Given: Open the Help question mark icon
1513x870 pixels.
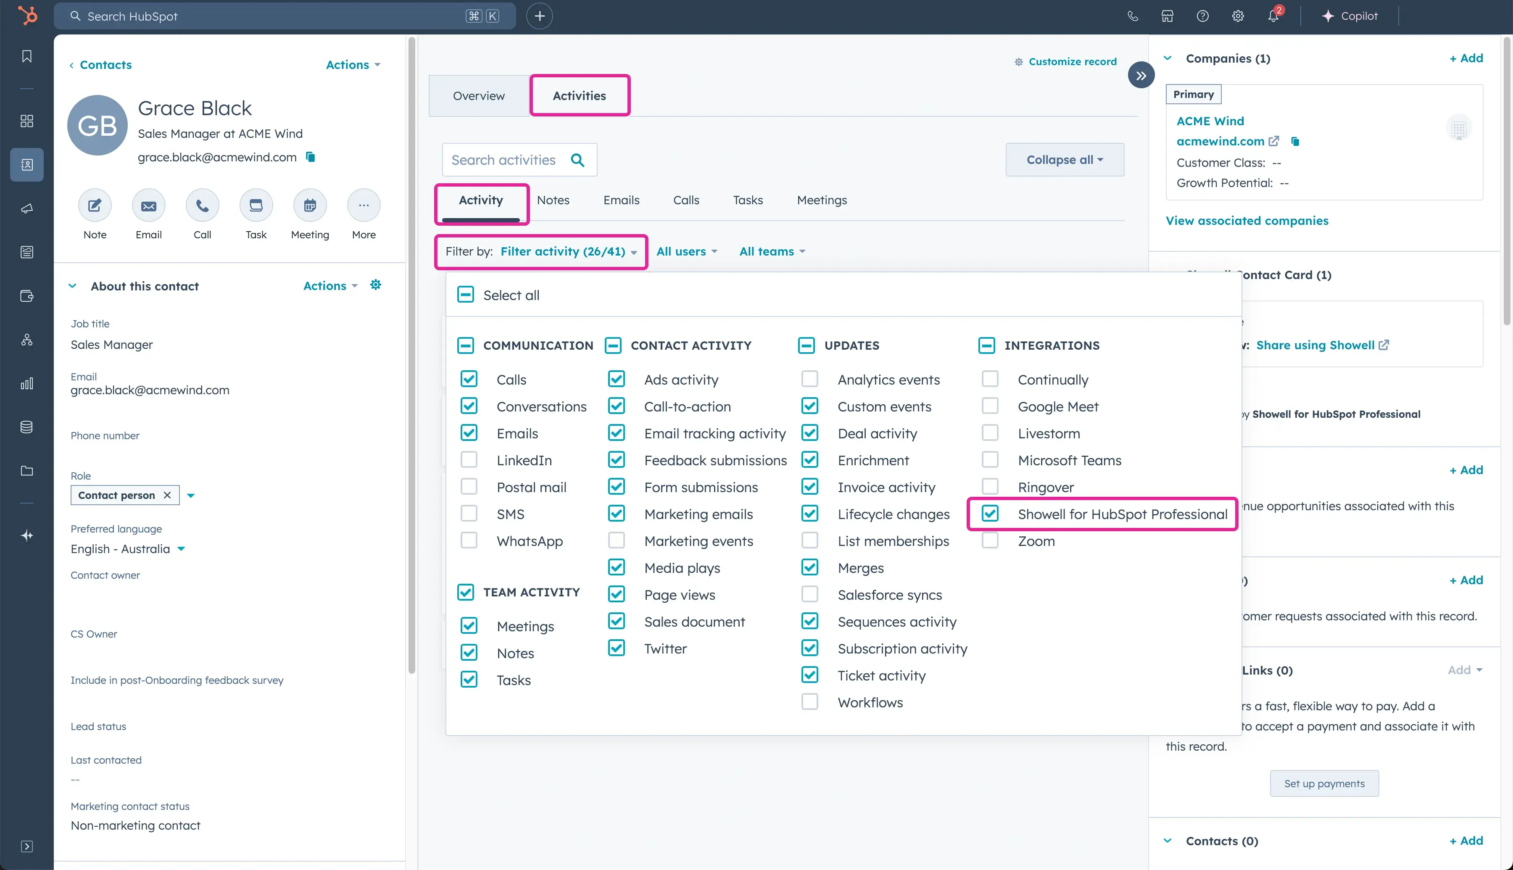Looking at the screenshot, I should coord(1202,16).
